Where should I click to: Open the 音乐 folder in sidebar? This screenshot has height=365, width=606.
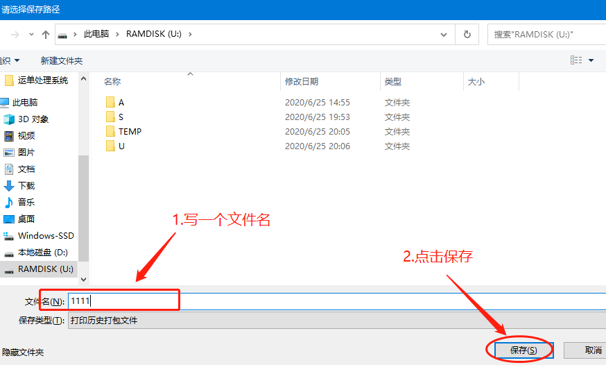(x=26, y=202)
